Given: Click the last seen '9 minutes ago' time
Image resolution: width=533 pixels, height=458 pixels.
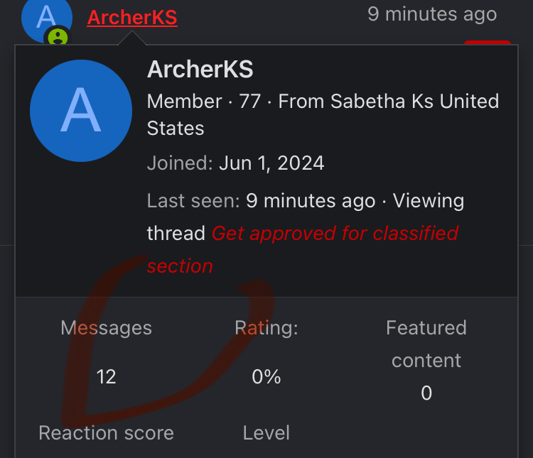Looking at the screenshot, I should click(311, 201).
